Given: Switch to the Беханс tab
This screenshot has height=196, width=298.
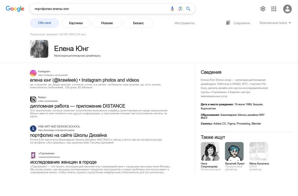Looking at the screenshot, I should pos(138,23).
